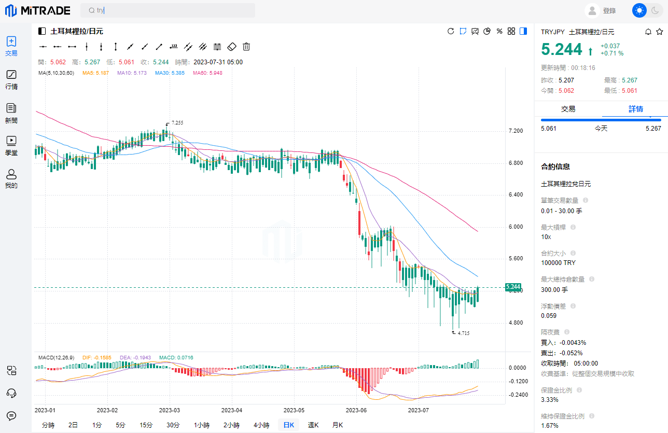The height and width of the screenshot is (433, 668).
Task: Click the search input field
Action: click(168, 10)
